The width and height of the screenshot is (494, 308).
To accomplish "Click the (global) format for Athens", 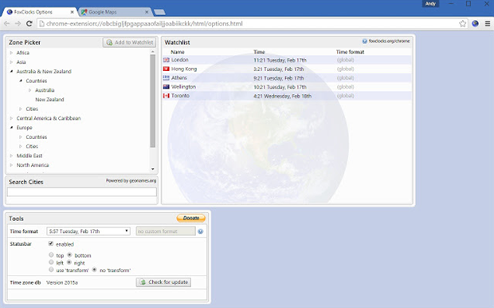I will (345, 78).
